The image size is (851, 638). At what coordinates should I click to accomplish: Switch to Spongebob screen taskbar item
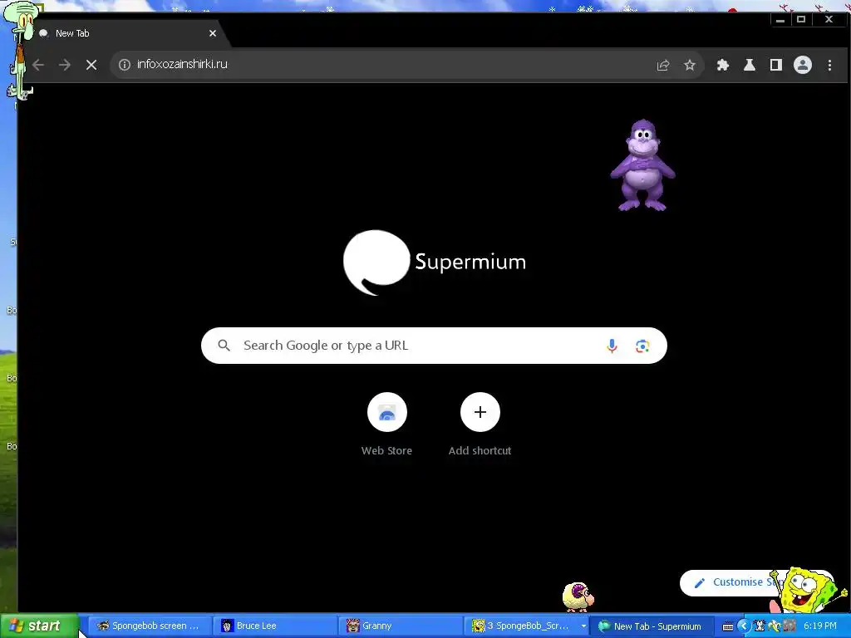click(x=148, y=626)
